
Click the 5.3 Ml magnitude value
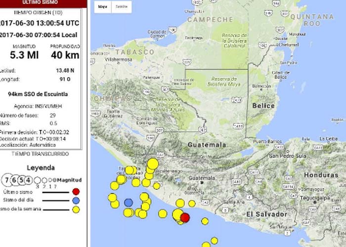[x=24, y=55]
